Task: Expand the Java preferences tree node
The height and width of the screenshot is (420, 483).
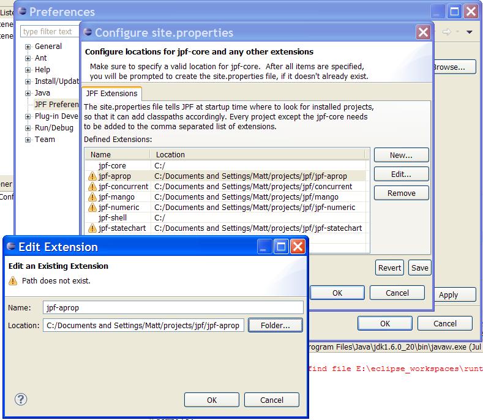Action: 28,93
